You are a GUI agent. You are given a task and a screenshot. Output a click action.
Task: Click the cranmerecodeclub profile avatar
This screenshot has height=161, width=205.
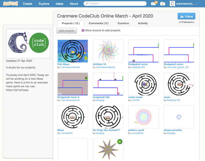172,4
